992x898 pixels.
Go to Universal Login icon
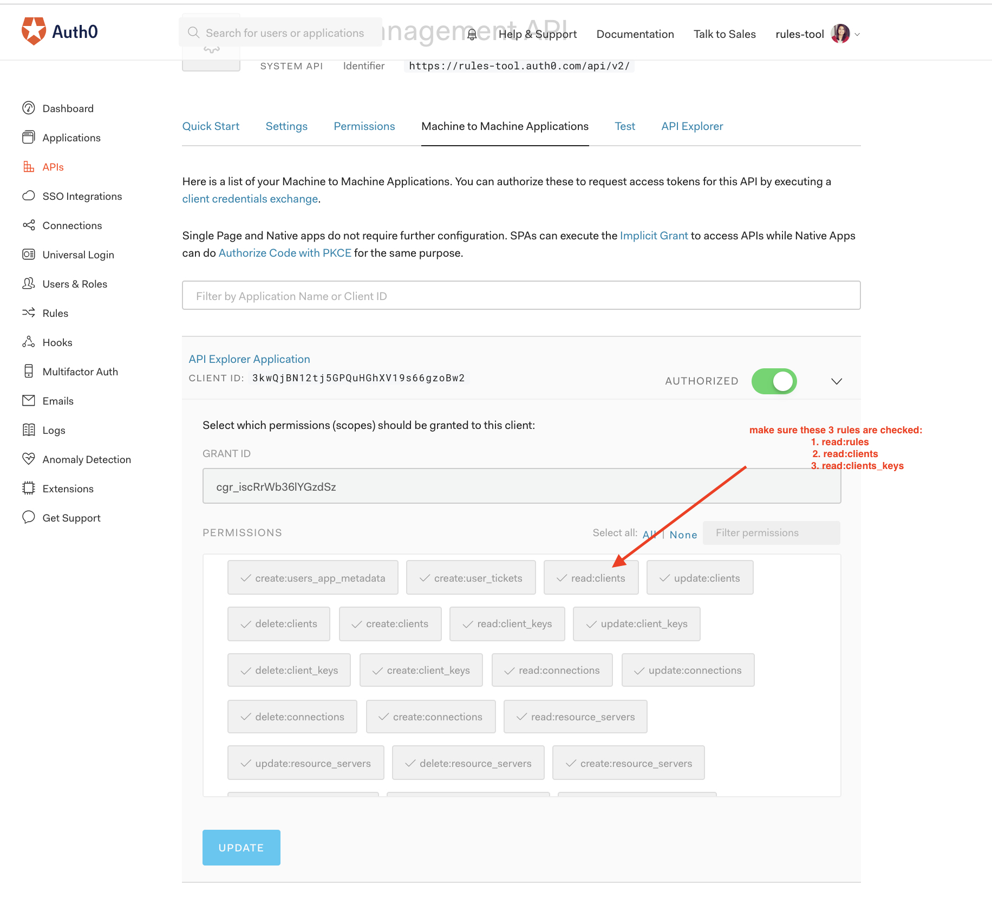pos(29,255)
